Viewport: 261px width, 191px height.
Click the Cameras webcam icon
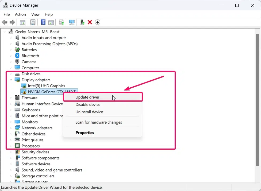coord(17,62)
